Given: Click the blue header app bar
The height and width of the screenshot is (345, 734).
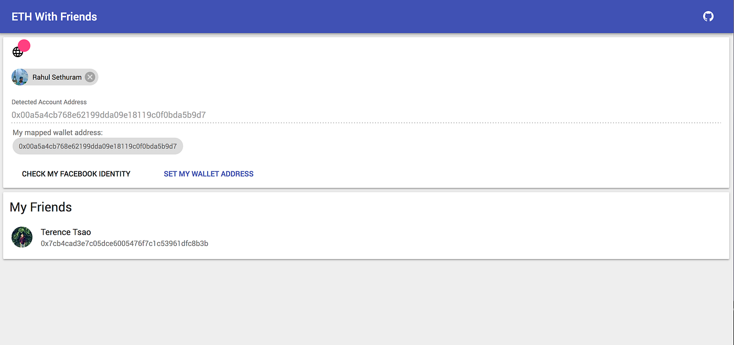Looking at the screenshot, I should [367, 16].
